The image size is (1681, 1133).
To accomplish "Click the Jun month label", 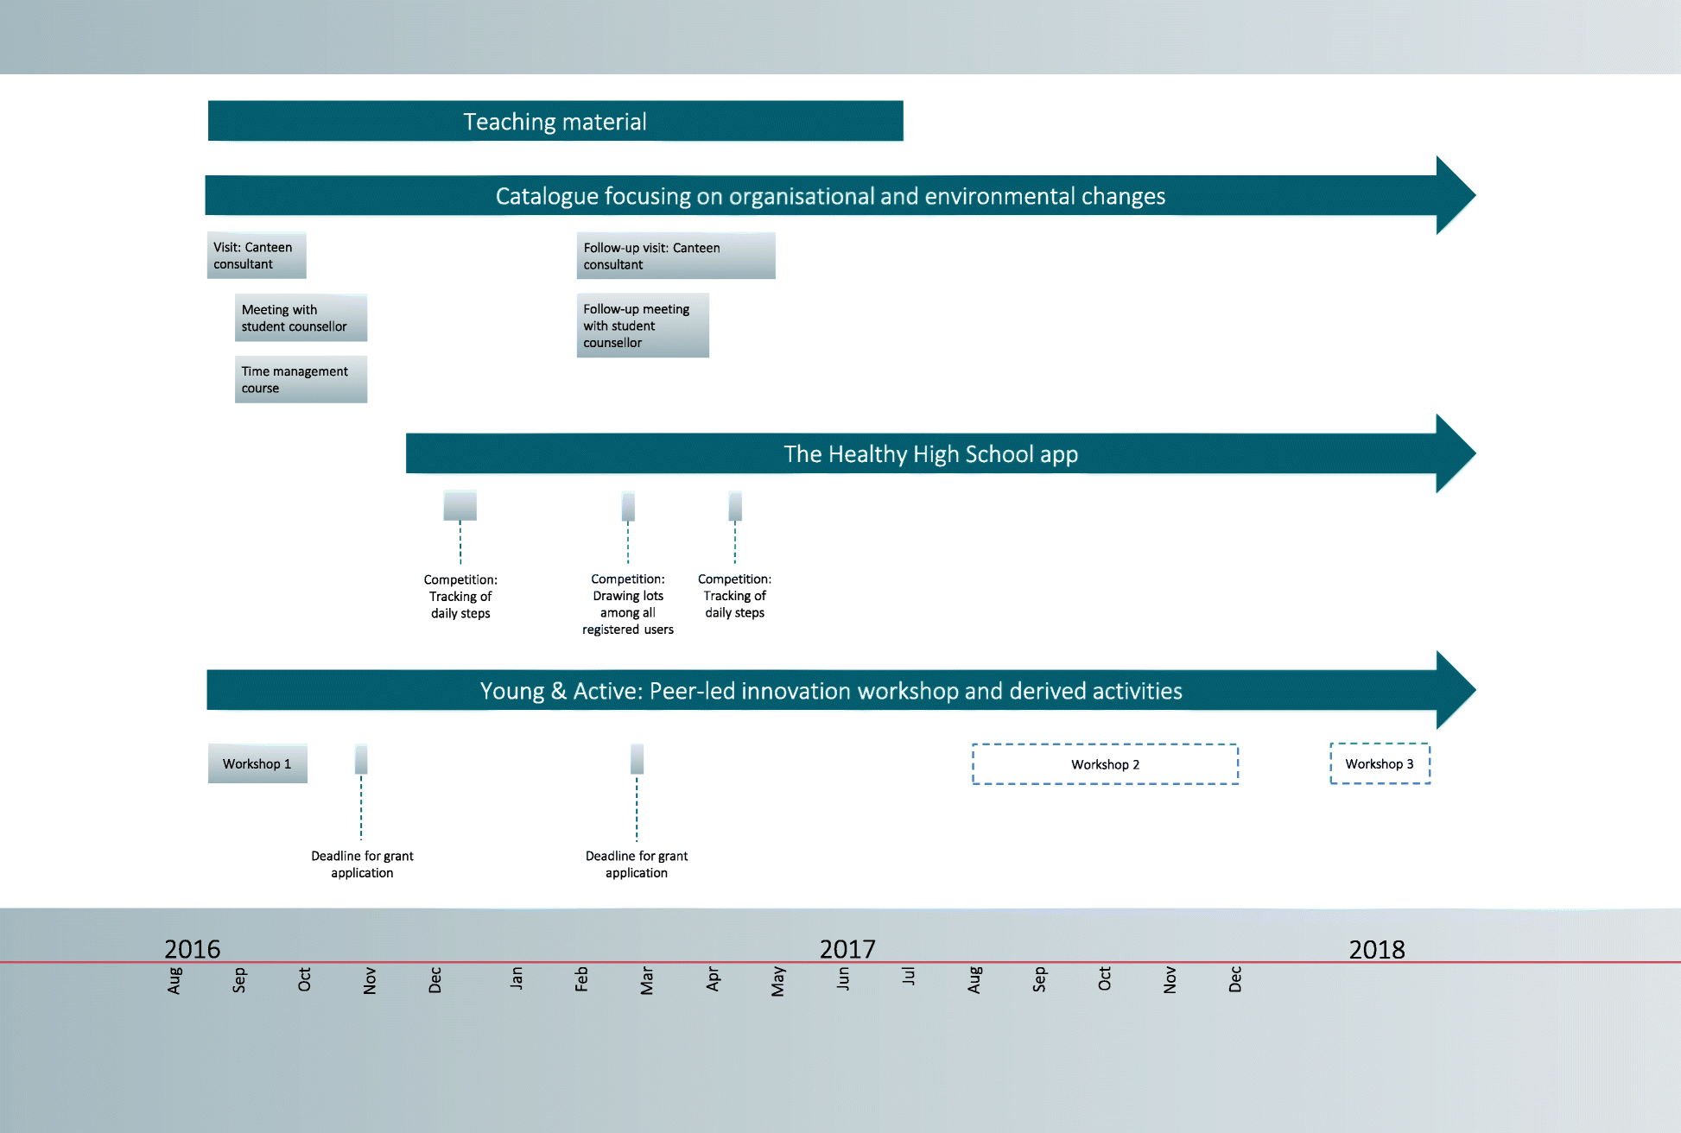I will (843, 978).
